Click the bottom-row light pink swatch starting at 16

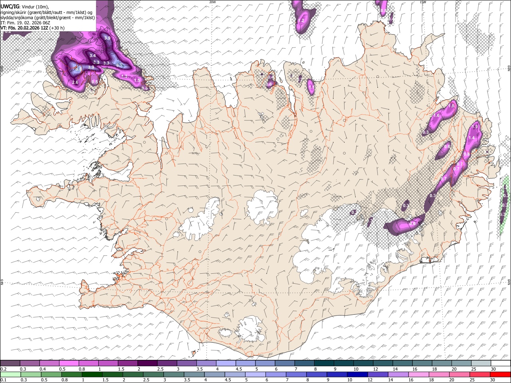click(418, 374)
